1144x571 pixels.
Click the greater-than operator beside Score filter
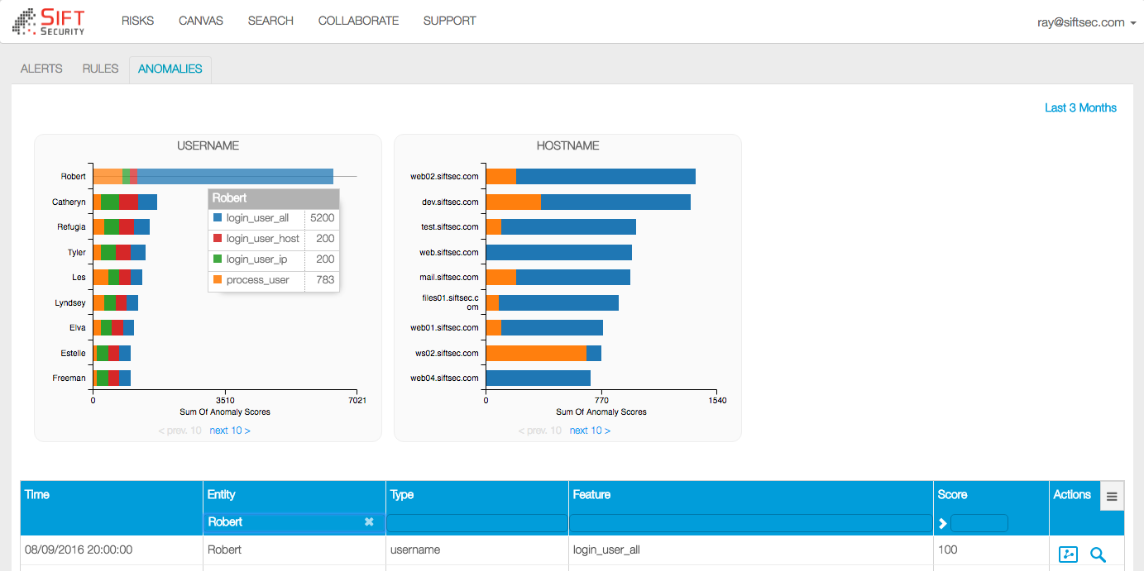pyautogui.click(x=942, y=523)
